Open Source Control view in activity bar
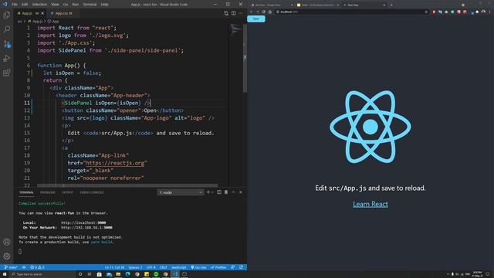 (x=7, y=44)
